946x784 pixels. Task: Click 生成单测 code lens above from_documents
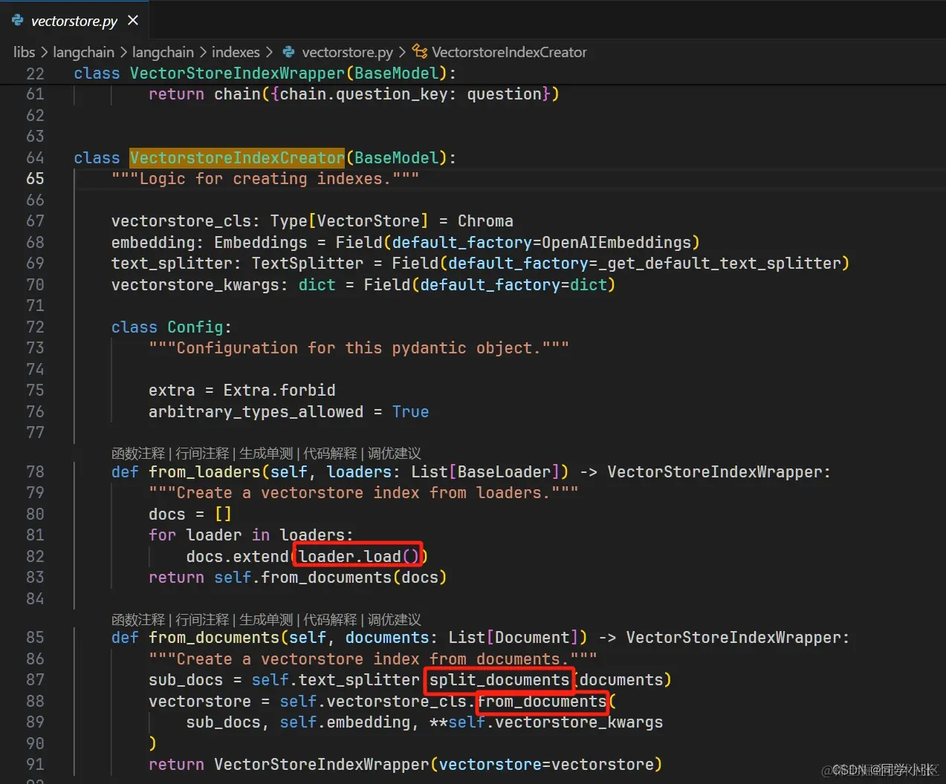pyautogui.click(x=266, y=620)
